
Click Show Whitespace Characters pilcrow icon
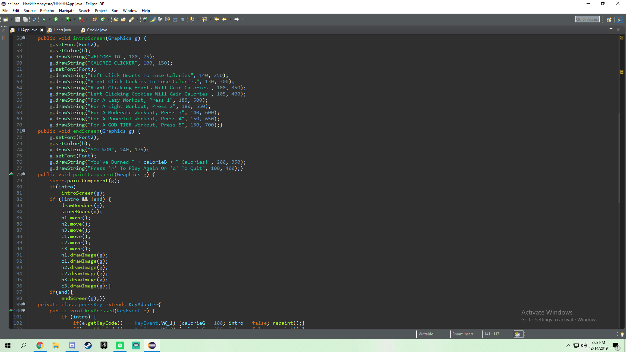tap(183, 19)
